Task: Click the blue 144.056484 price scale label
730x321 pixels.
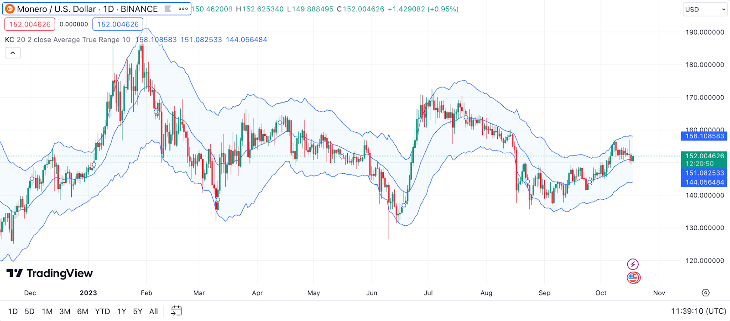Action: (704, 182)
